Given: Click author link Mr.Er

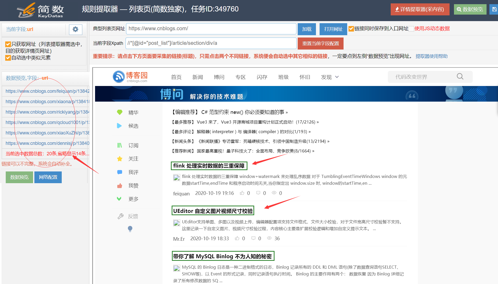Looking at the screenshot, I should pos(179,239).
